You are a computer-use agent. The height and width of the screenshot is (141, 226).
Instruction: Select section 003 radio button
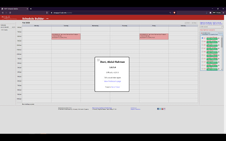(202, 42)
